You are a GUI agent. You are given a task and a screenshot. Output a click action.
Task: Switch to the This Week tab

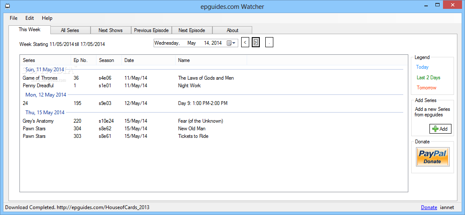tap(30, 30)
